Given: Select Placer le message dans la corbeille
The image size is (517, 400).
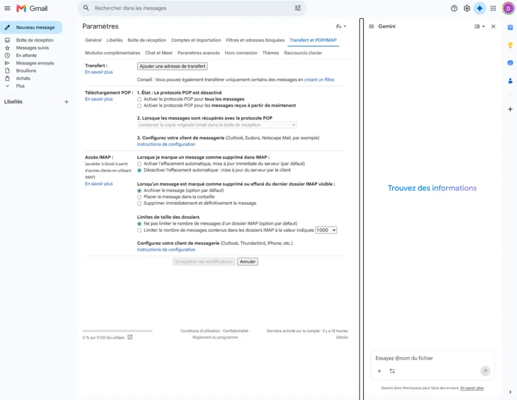Looking at the screenshot, I should coord(139,197).
